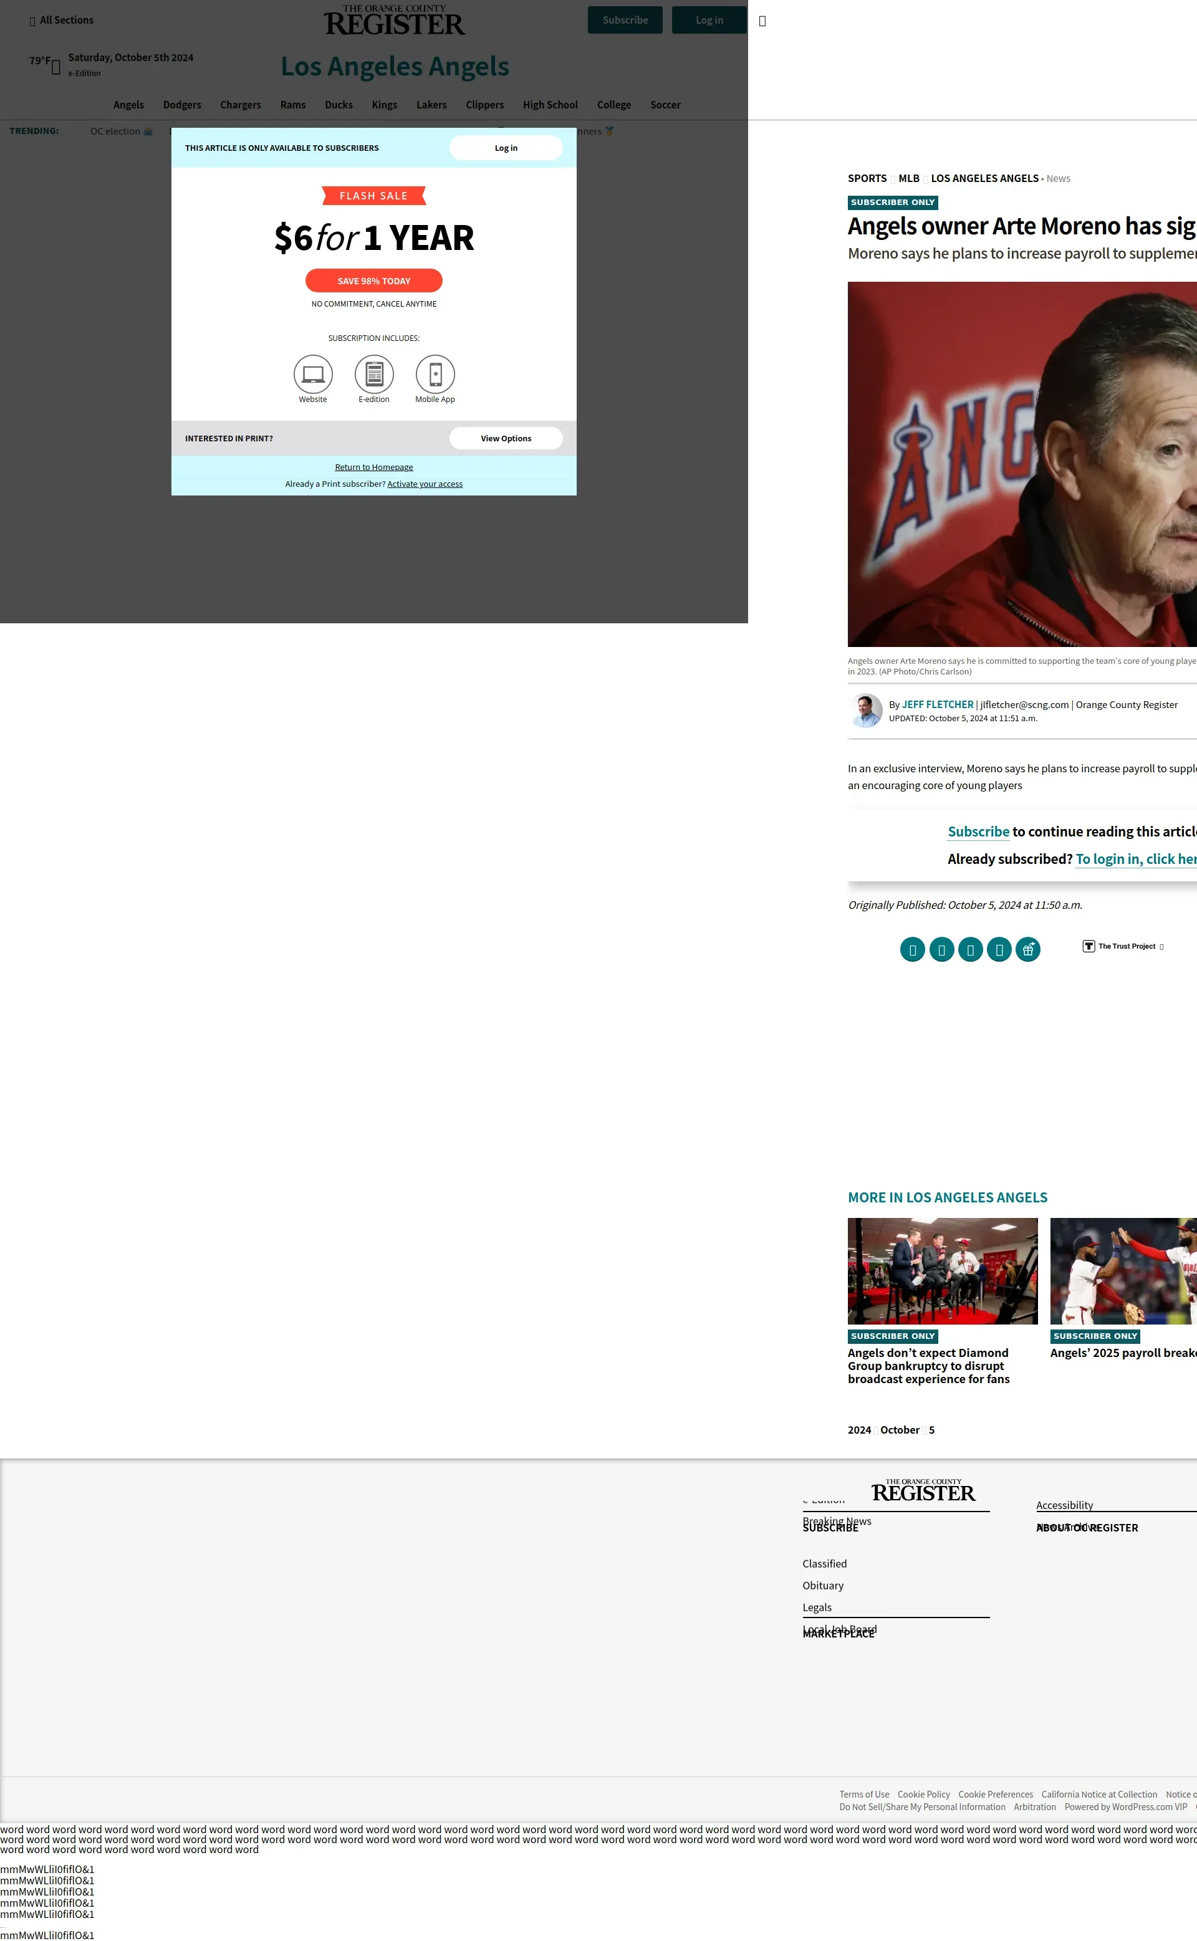Click View Options for print
1197x1941 pixels.
pyautogui.click(x=506, y=438)
